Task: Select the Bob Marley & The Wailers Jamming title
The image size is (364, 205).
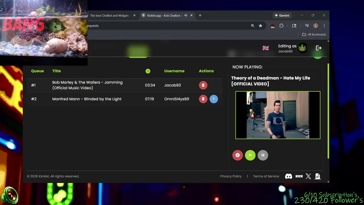Action: click(87, 85)
